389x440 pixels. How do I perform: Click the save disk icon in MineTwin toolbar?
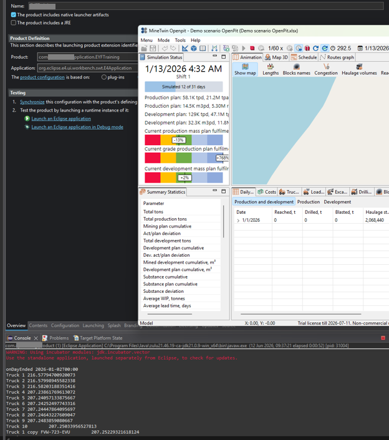[153, 48]
